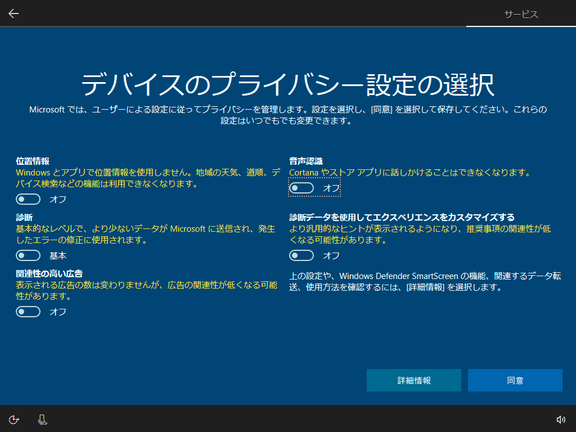The height and width of the screenshot is (432, 576).
Task: Enable the 位置情報 location toggle
Action: point(28,199)
